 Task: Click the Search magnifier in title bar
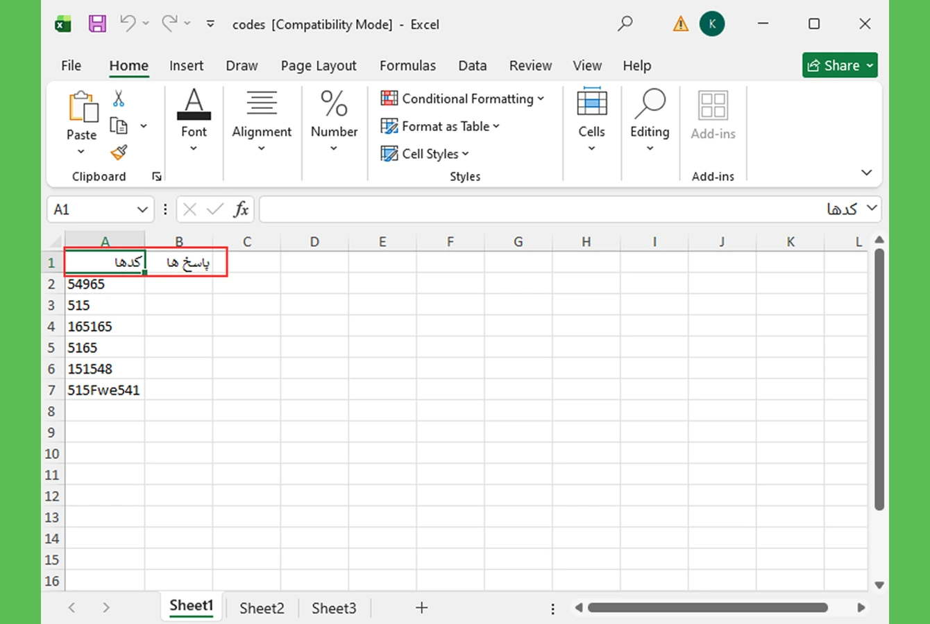point(625,24)
